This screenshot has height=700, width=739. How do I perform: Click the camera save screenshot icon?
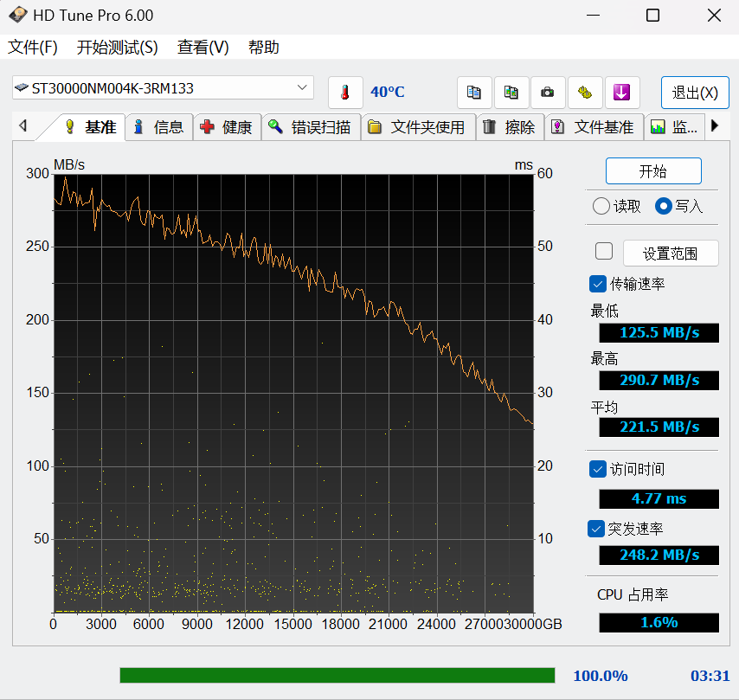click(548, 93)
